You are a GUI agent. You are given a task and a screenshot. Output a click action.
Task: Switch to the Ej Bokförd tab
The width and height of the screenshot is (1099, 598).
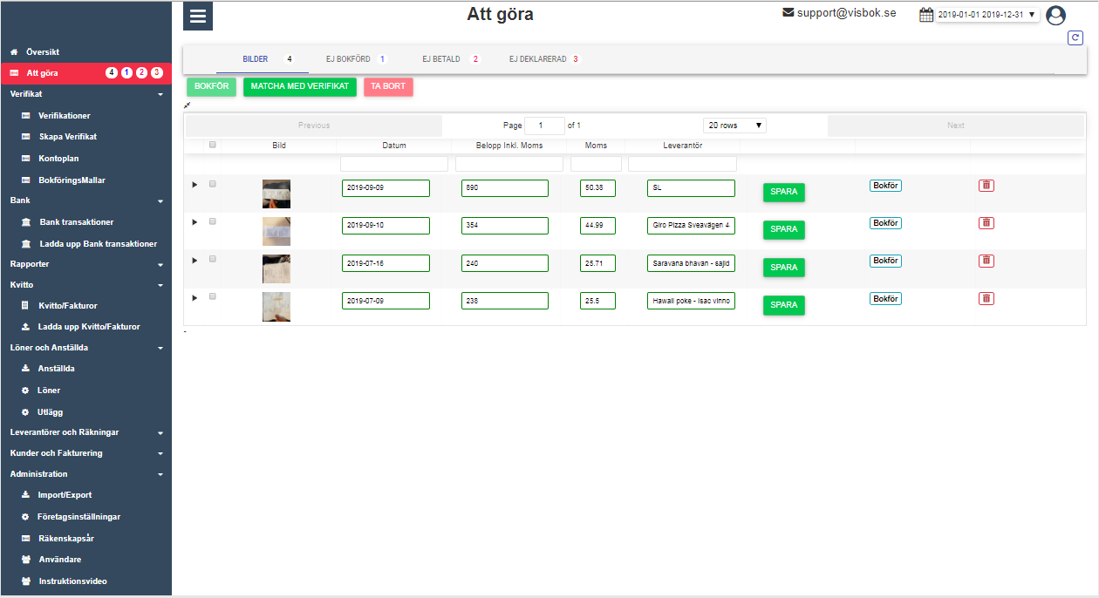(349, 59)
